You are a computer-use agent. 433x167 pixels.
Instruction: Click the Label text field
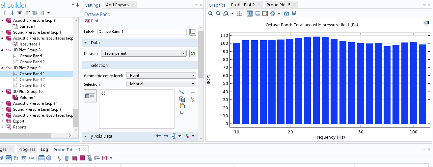tap(142, 32)
